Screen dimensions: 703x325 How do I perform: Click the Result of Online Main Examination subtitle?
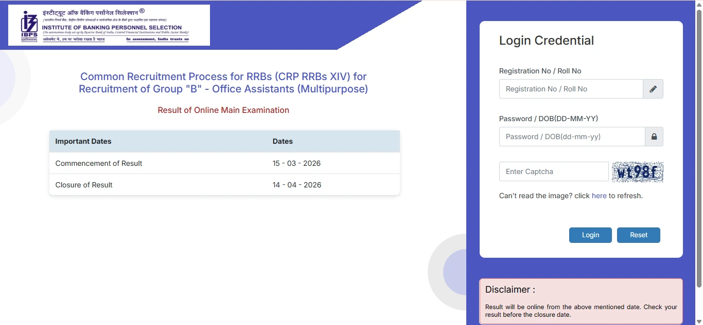223,110
